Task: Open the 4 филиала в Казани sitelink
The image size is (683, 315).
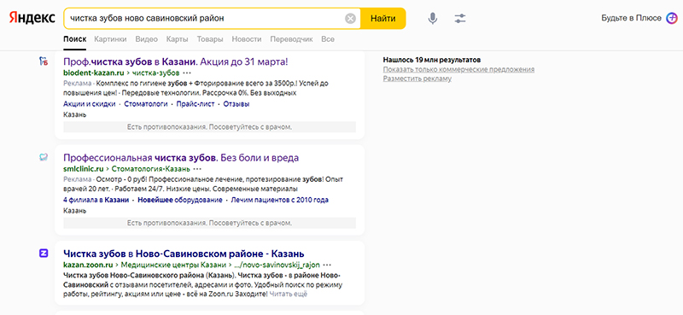Action: (x=96, y=200)
